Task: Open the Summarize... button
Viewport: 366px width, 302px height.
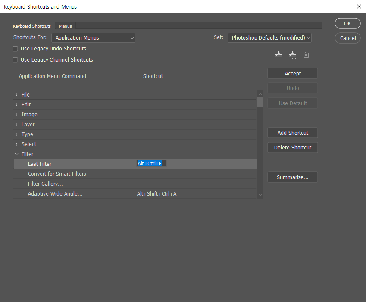Action: [292, 177]
